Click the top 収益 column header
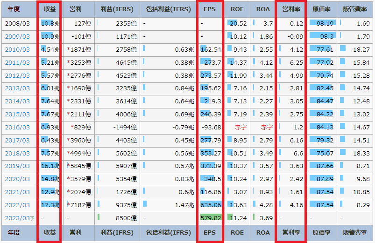The height and width of the screenshot is (243, 375). [x=49, y=9]
